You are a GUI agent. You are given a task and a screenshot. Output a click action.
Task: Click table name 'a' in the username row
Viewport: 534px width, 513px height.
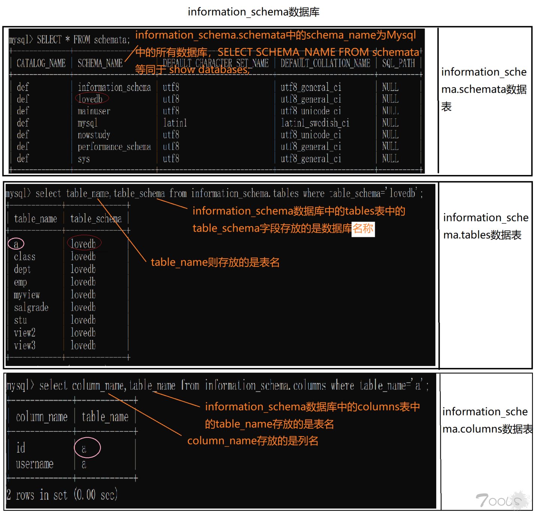coord(84,465)
